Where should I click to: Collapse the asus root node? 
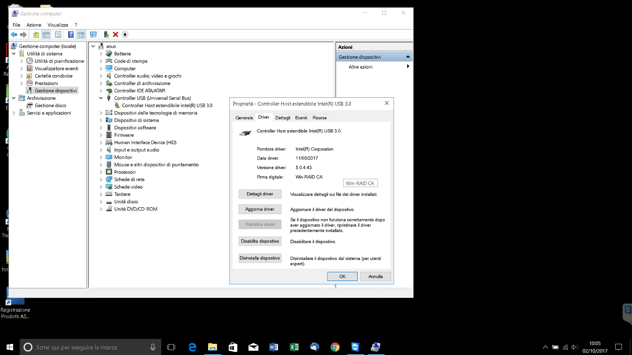click(x=93, y=46)
